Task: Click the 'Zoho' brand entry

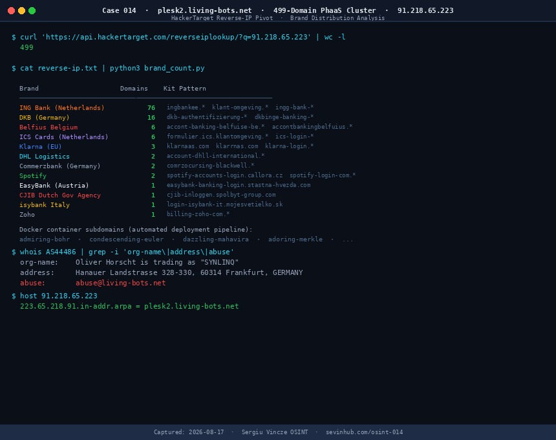Action: (27, 214)
